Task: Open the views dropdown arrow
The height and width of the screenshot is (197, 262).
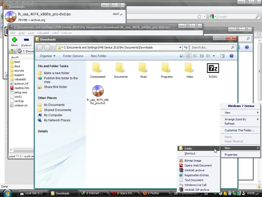Action: [x=214, y=56]
